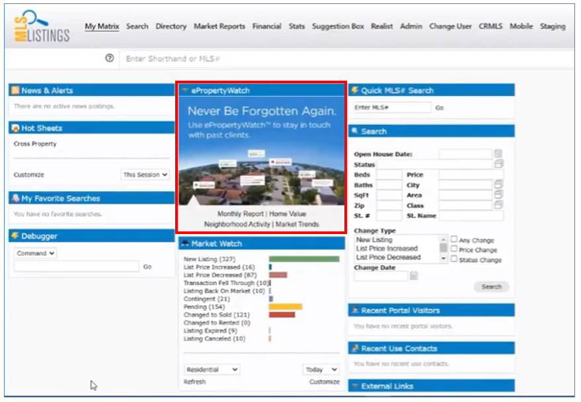581x402 pixels.
Task: Collapse the External Links panel
Action: pos(355,385)
